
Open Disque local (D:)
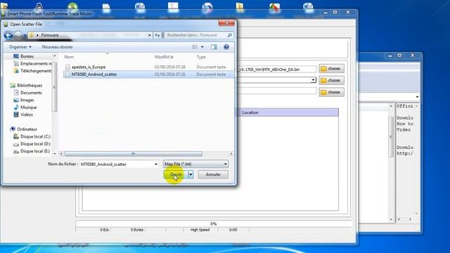(32, 143)
